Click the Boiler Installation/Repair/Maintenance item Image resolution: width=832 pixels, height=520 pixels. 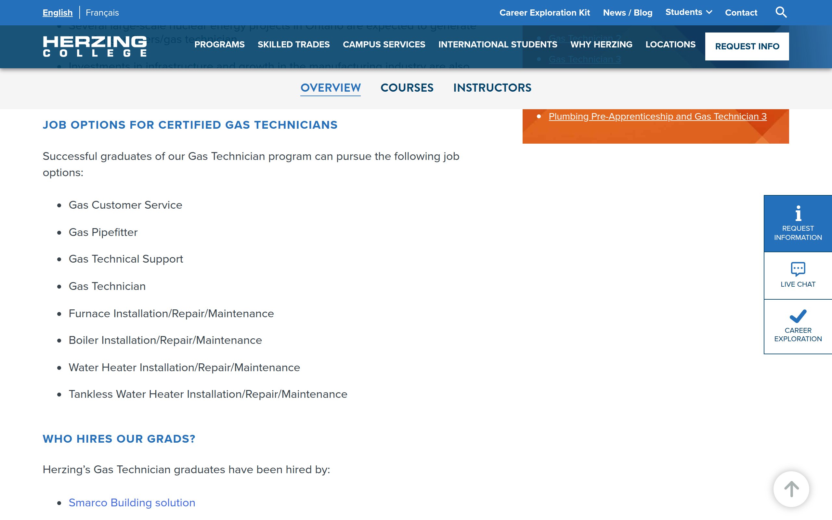(165, 340)
